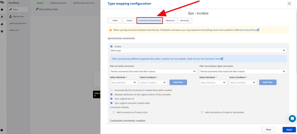The width and height of the screenshot is (297, 134).
Task: Switch to the Status tab
Action: (130, 20)
